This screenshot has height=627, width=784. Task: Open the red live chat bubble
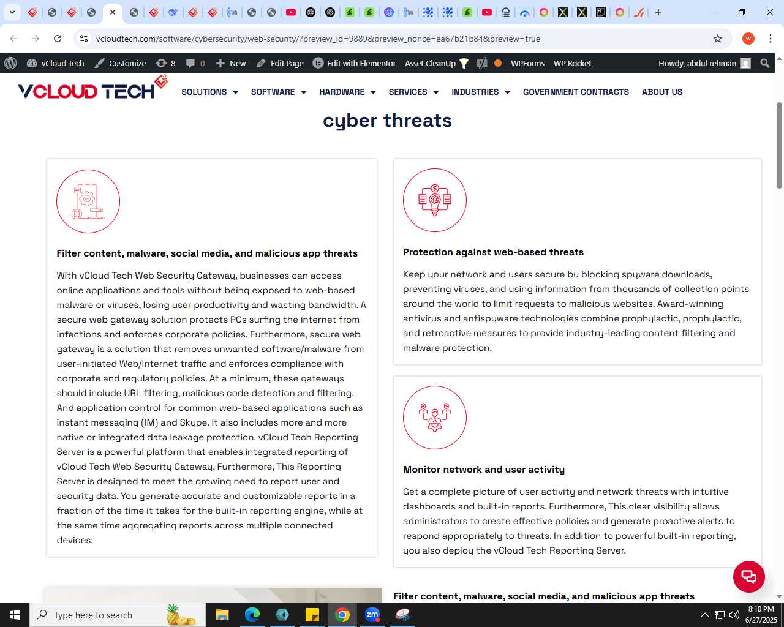(x=749, y=577)
